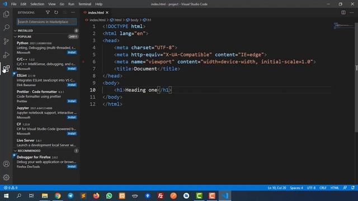Screen dimensions: 358x201
Task: Open editor More Actions ellipsis
Action: tap(352, 12)
